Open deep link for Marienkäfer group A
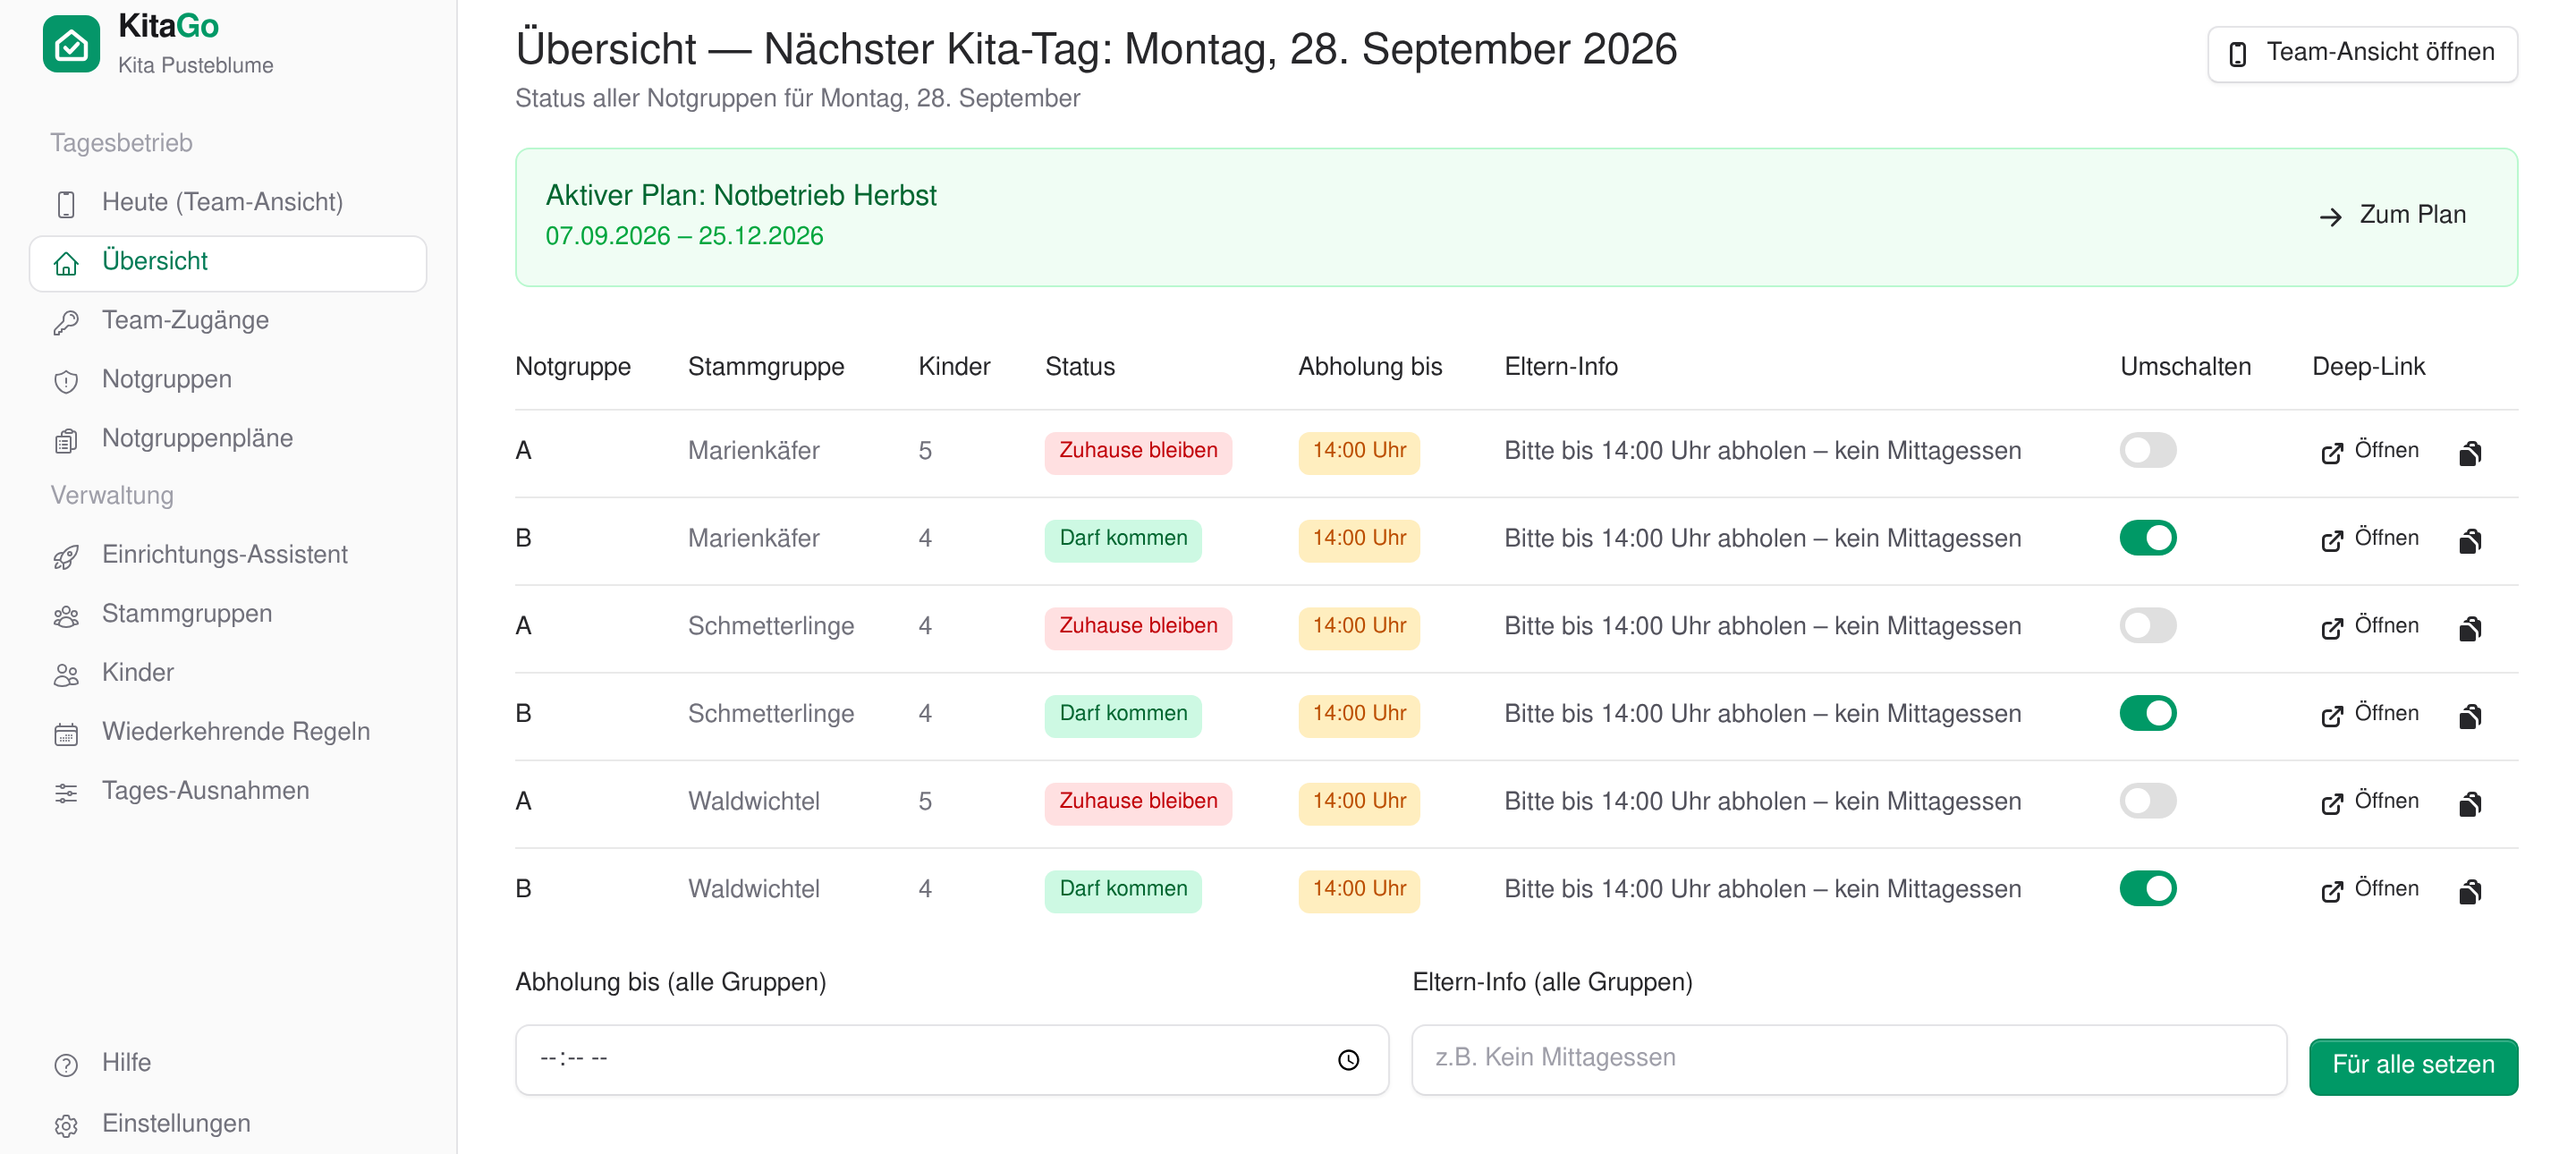Viewport: 2576px width, 1154px height. click(2369, 451)
